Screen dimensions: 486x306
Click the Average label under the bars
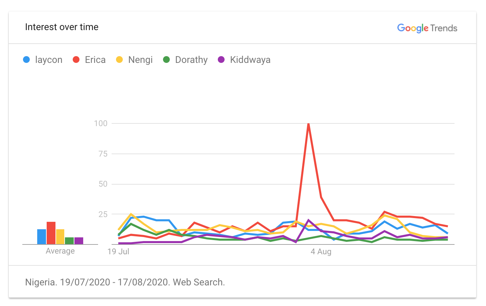coord(60,251)
